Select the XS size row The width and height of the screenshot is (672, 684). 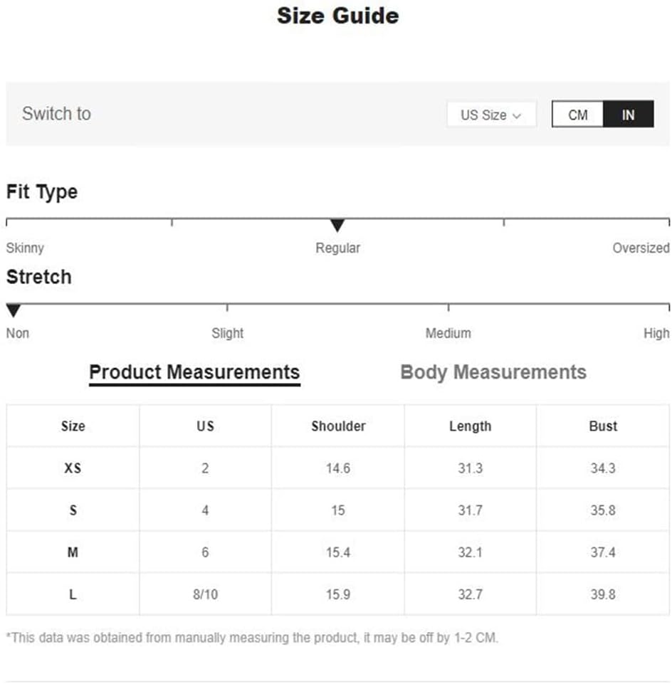tap(337, 468)
